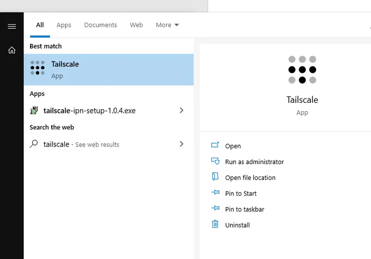The image size is (371, 259).
Task: Click the Tailscale title in details pane
Action: pyautogui.click(x=302, y=100)
